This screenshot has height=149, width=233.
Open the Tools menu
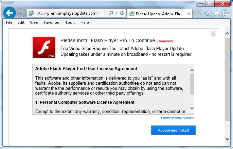[70, 22]
